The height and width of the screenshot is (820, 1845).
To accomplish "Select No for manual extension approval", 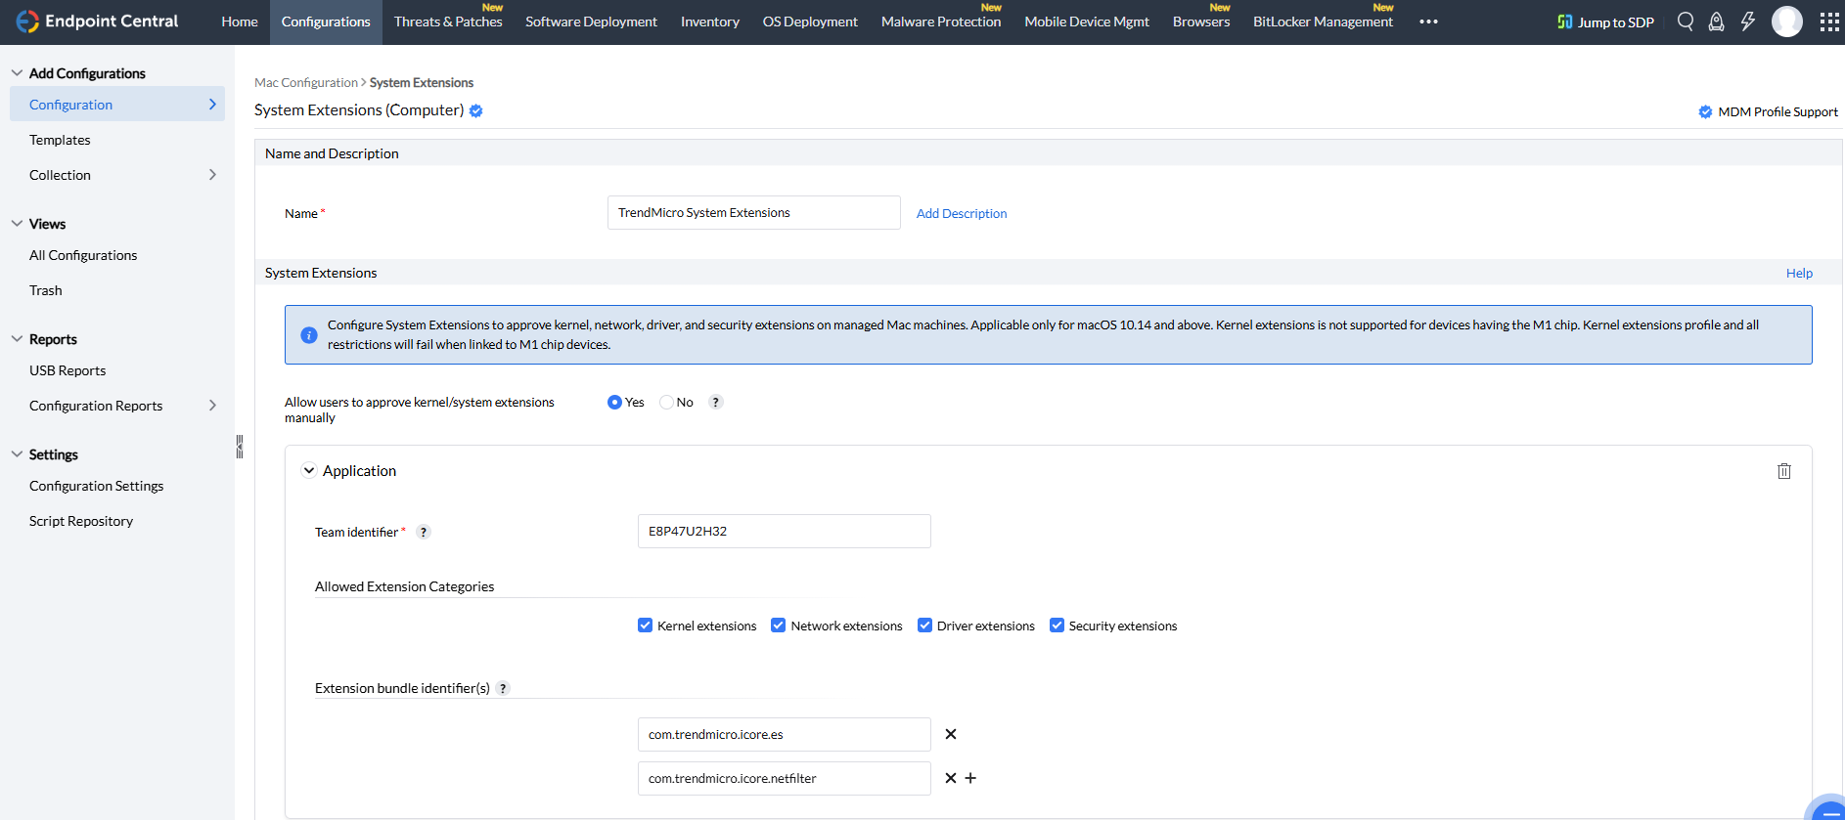I will pyautogui.click(x=666, y=402).
